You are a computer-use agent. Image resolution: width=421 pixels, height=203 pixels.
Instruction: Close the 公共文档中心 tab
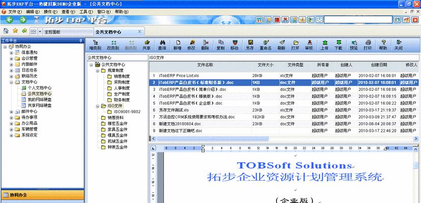(139, 31)
